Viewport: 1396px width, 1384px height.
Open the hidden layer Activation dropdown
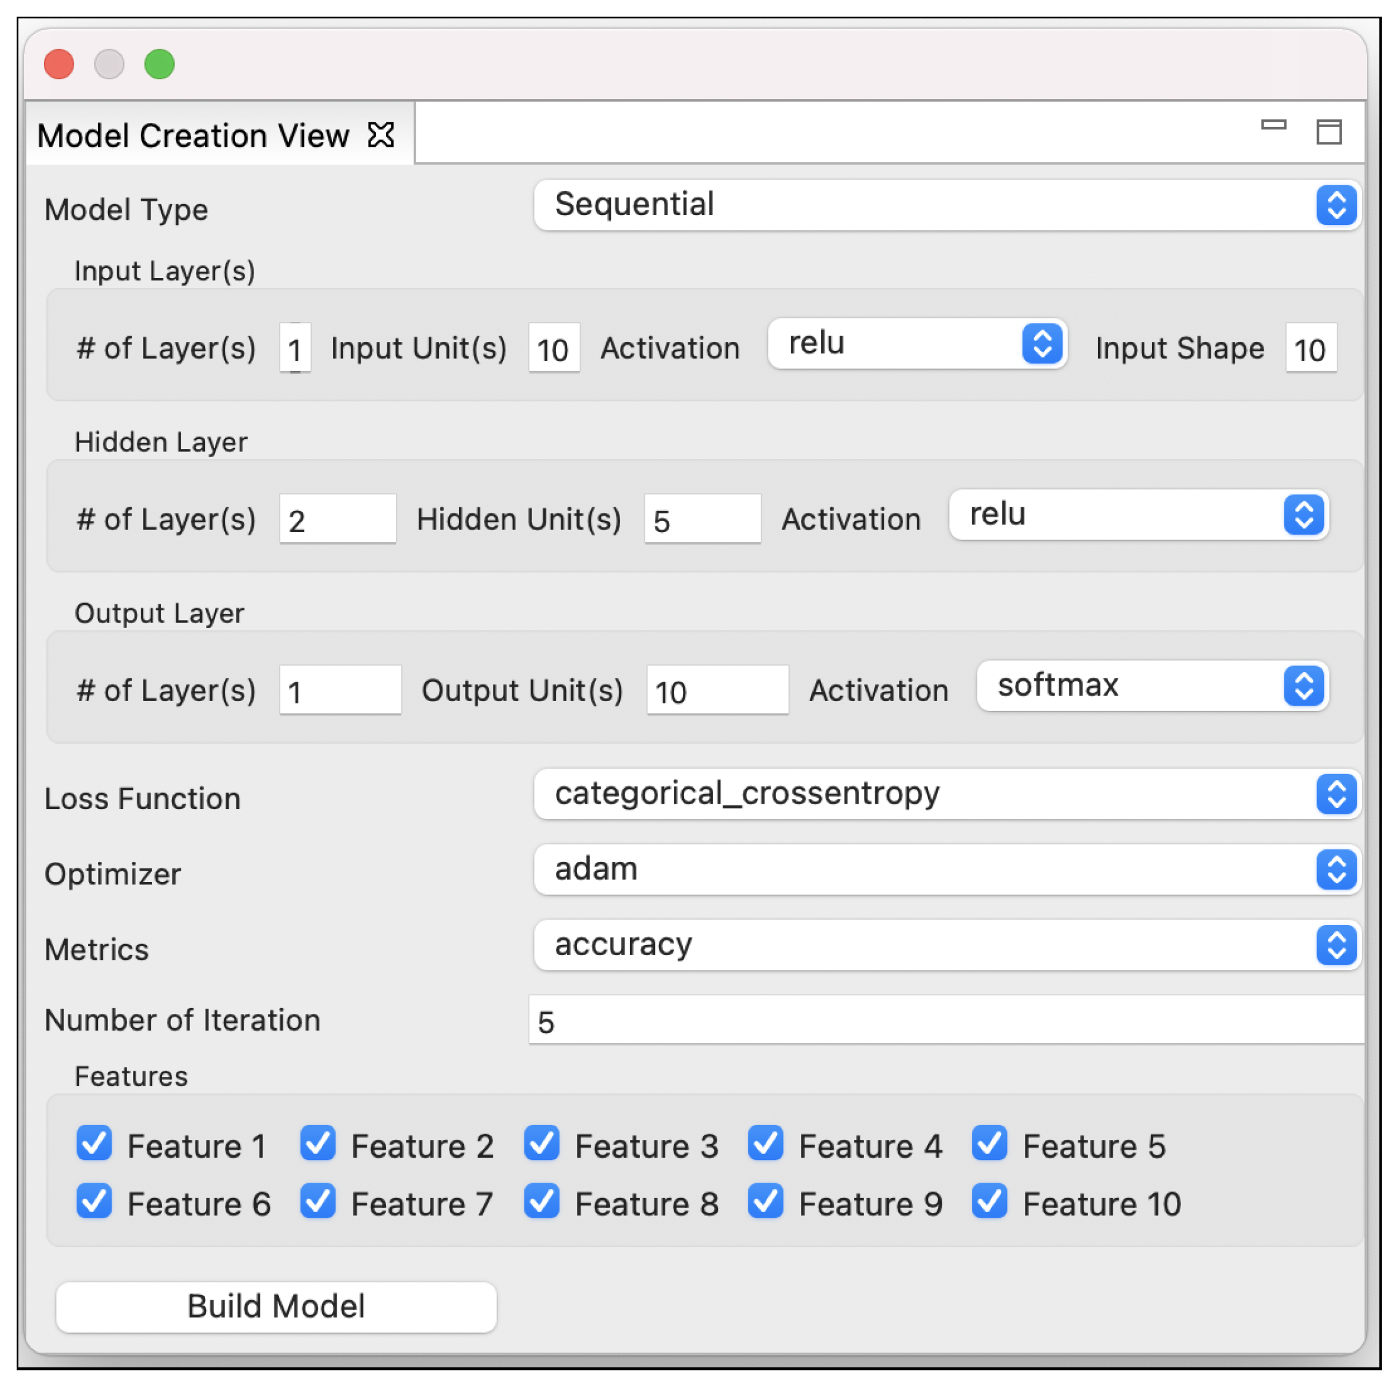[1138, 516]
